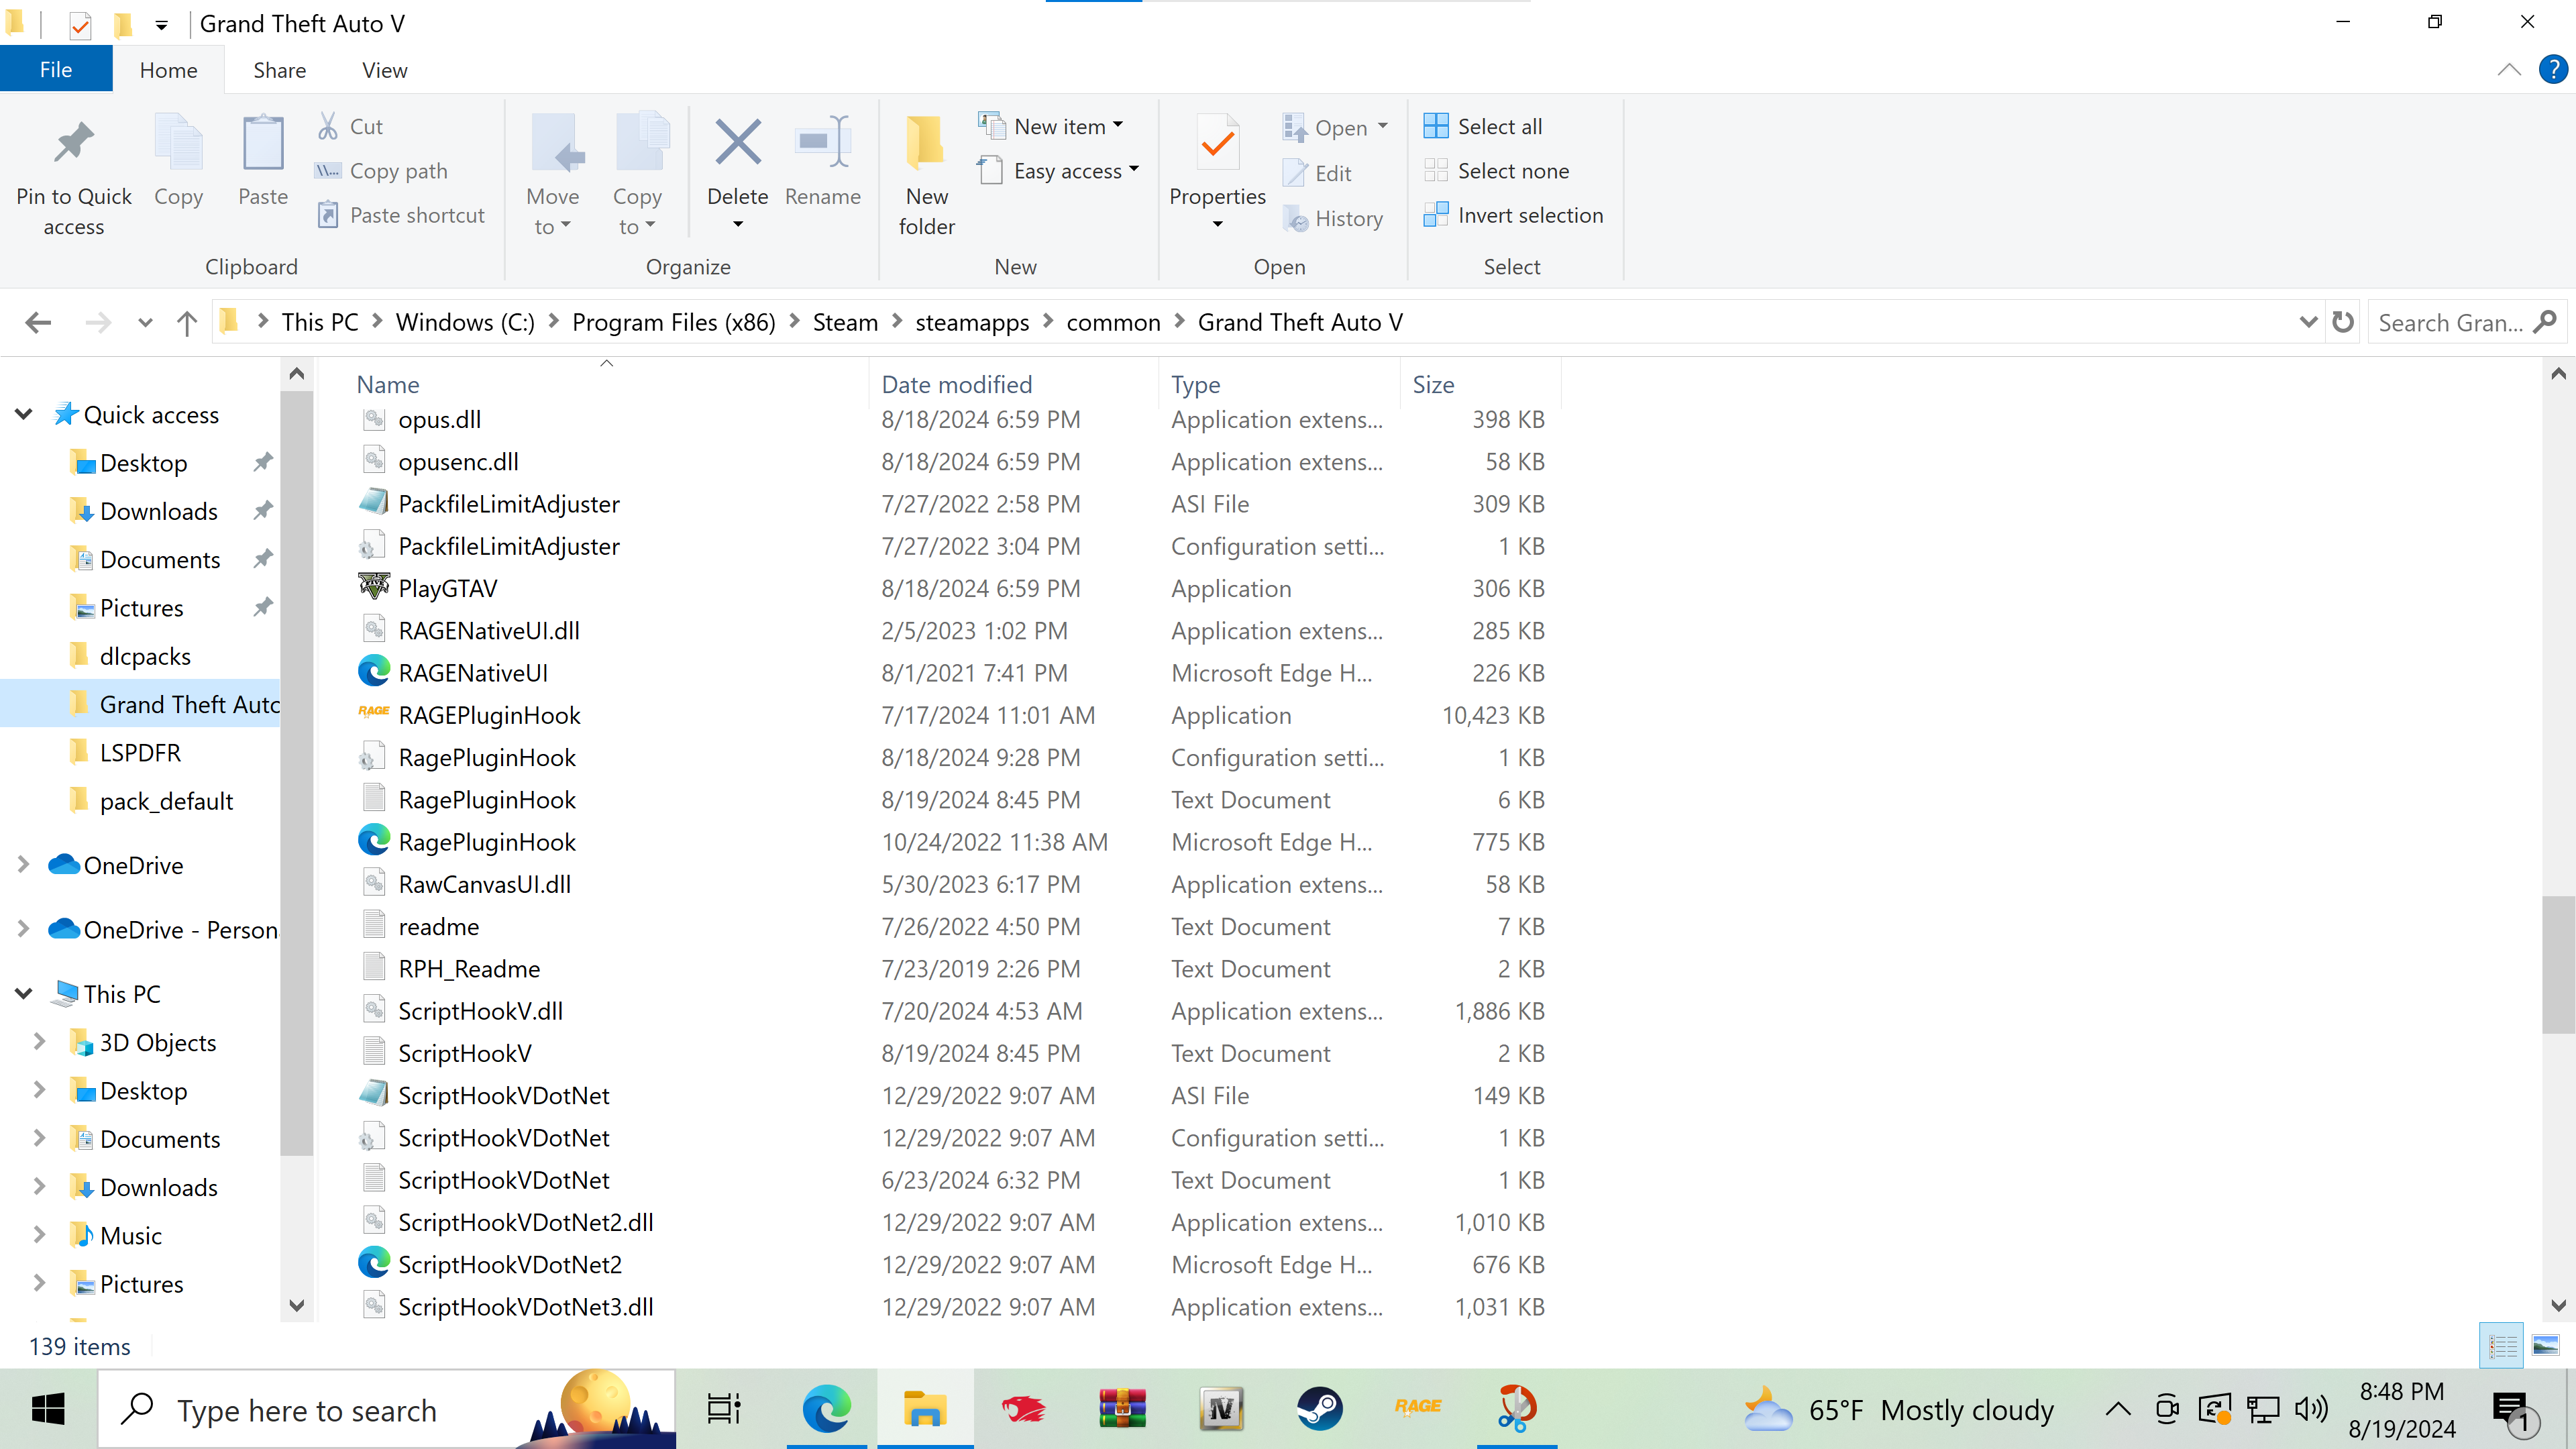This screenshot has width=2576, height=1449.
Task: Click the Delete icon in ribbon
Action: pos(737,143)
